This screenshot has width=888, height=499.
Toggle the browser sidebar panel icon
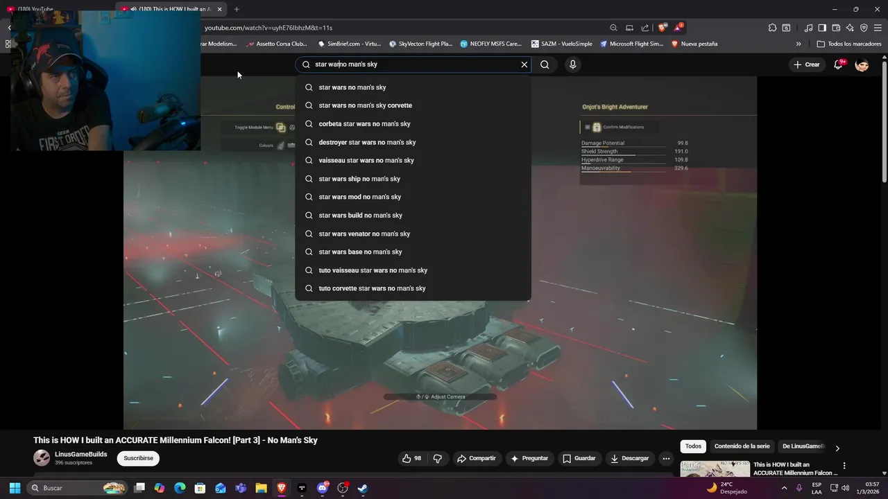point(822,28)
